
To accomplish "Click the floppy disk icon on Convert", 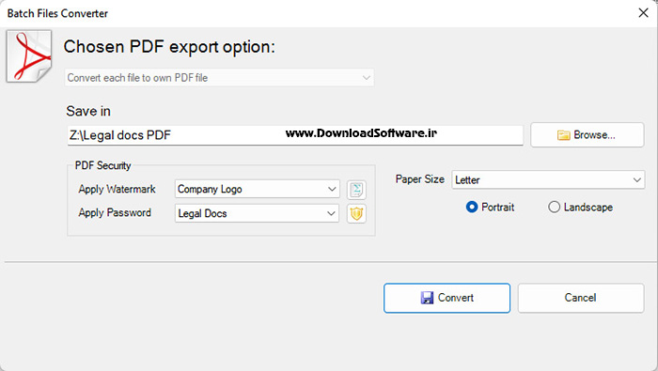I will 427,298.
